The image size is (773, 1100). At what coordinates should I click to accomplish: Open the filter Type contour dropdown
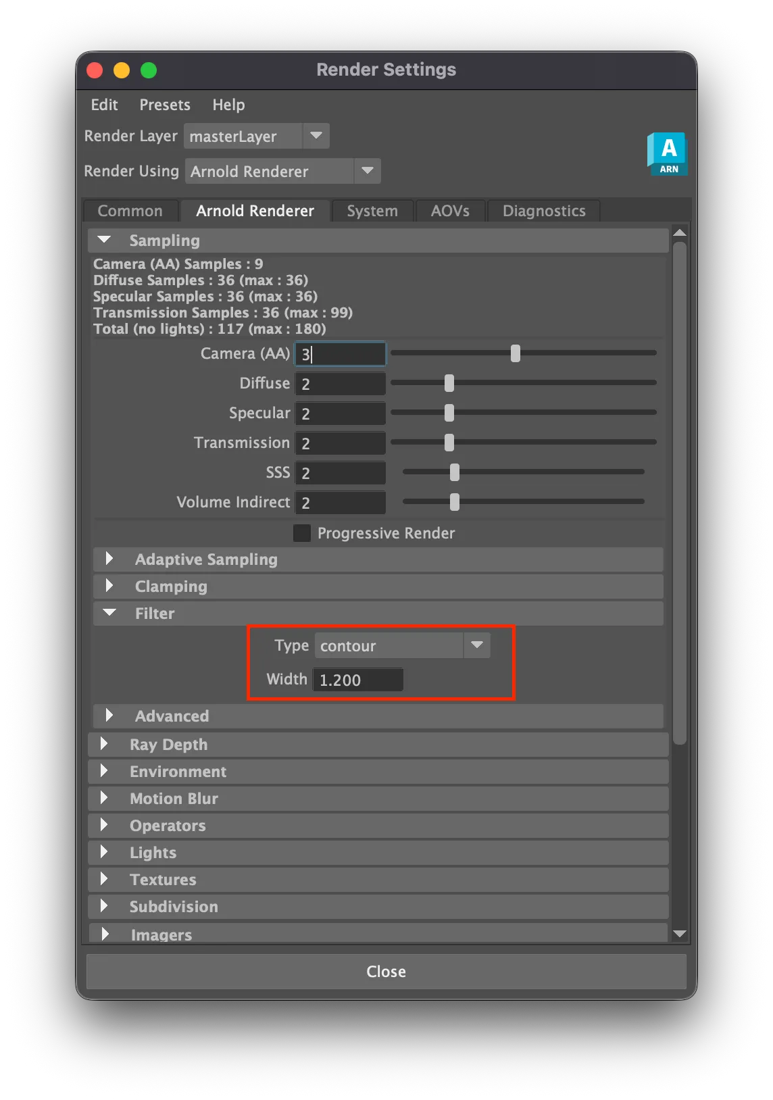point(402,645)
